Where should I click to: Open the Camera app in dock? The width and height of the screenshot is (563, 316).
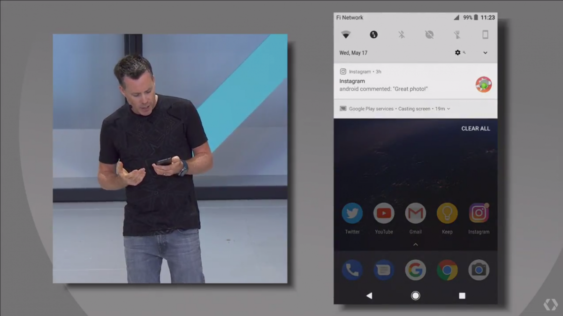pyautogui.click(x=479, y=270)
